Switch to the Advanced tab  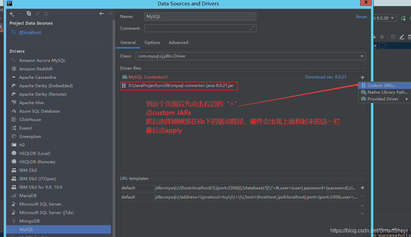pos(178,43)
